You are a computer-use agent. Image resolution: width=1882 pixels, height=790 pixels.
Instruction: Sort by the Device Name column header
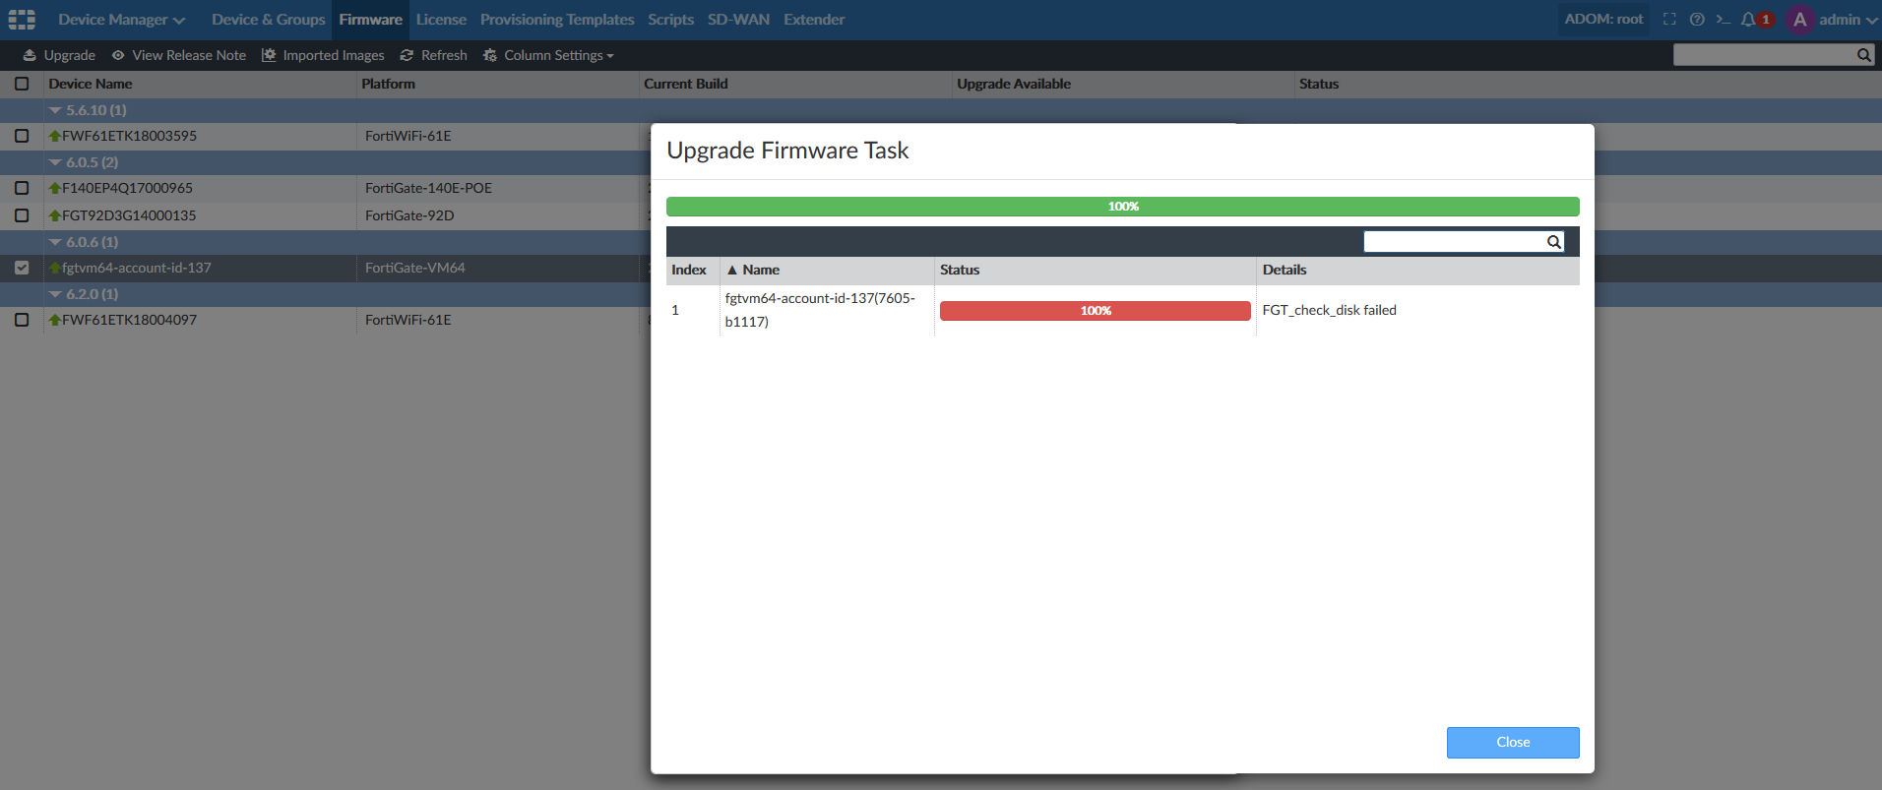pyautogui.click(x=90, y=84)
